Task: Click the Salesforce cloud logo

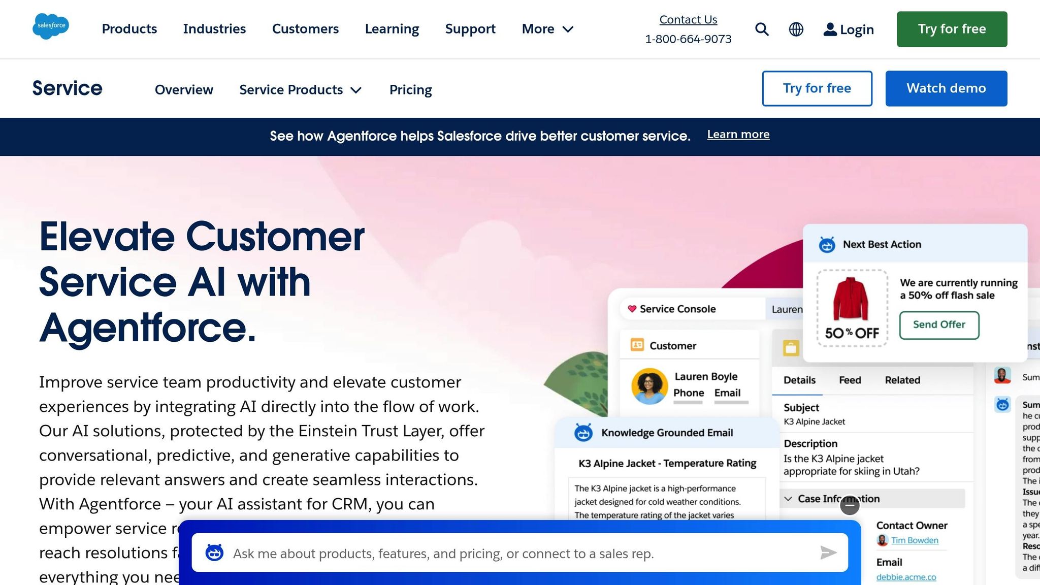Action: (51, 26)
